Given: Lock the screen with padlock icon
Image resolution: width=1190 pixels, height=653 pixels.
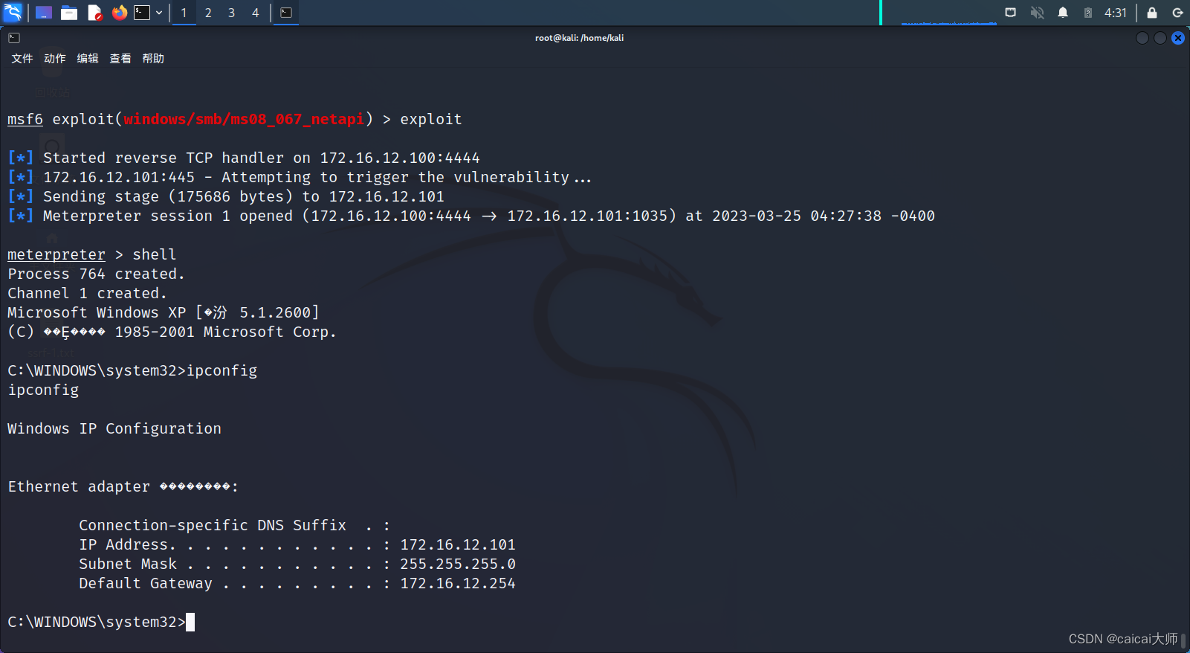Looking at the screenshot, I should (x=1152, y=13).
